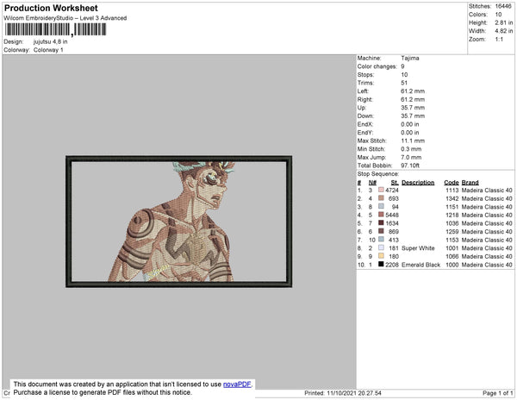
Task: Select color swatch for stop 5 (1036)
Action: (x=381, y=223)
